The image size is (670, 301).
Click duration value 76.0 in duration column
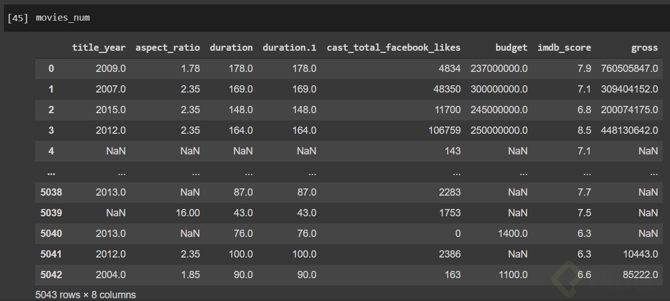click(x=243, y=233)
